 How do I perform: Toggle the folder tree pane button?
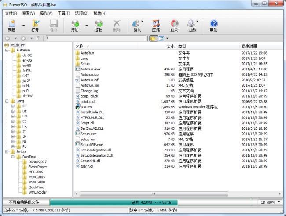point(153,38)
